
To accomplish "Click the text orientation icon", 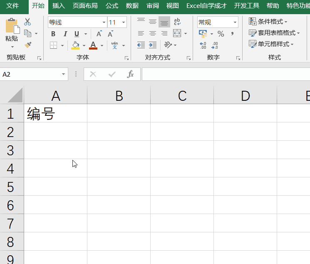I will pyautogui.click(x=168, y=45).
